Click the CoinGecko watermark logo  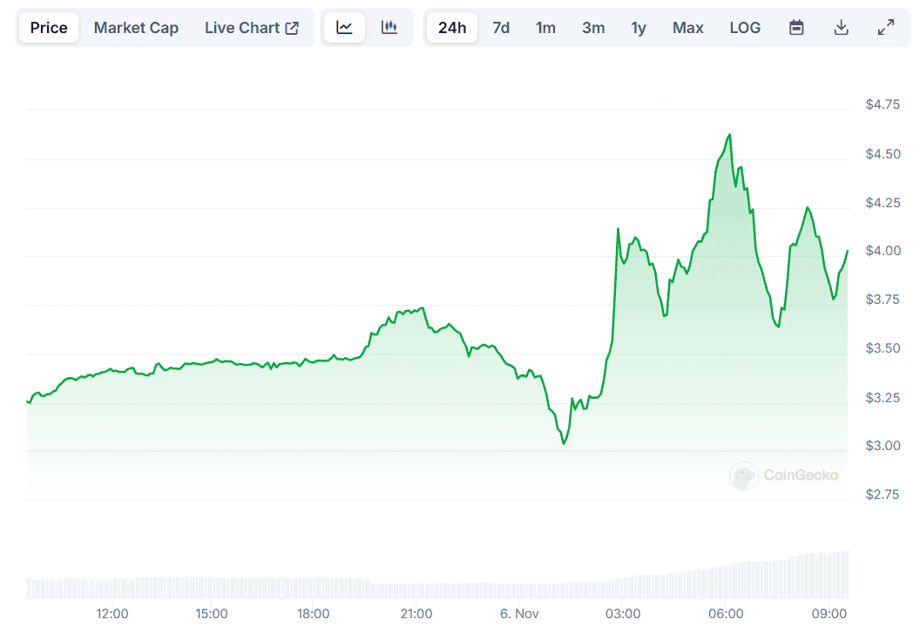pyautogui.click(x=784, y=475)
